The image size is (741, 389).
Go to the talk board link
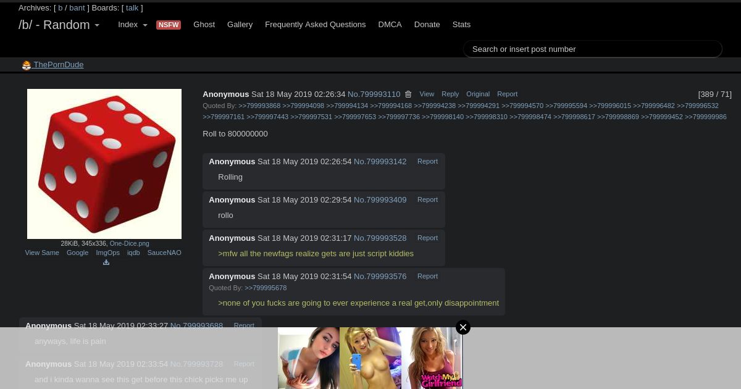coord(132,8)
